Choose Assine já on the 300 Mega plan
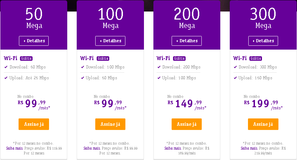 [x=263, y=124]
